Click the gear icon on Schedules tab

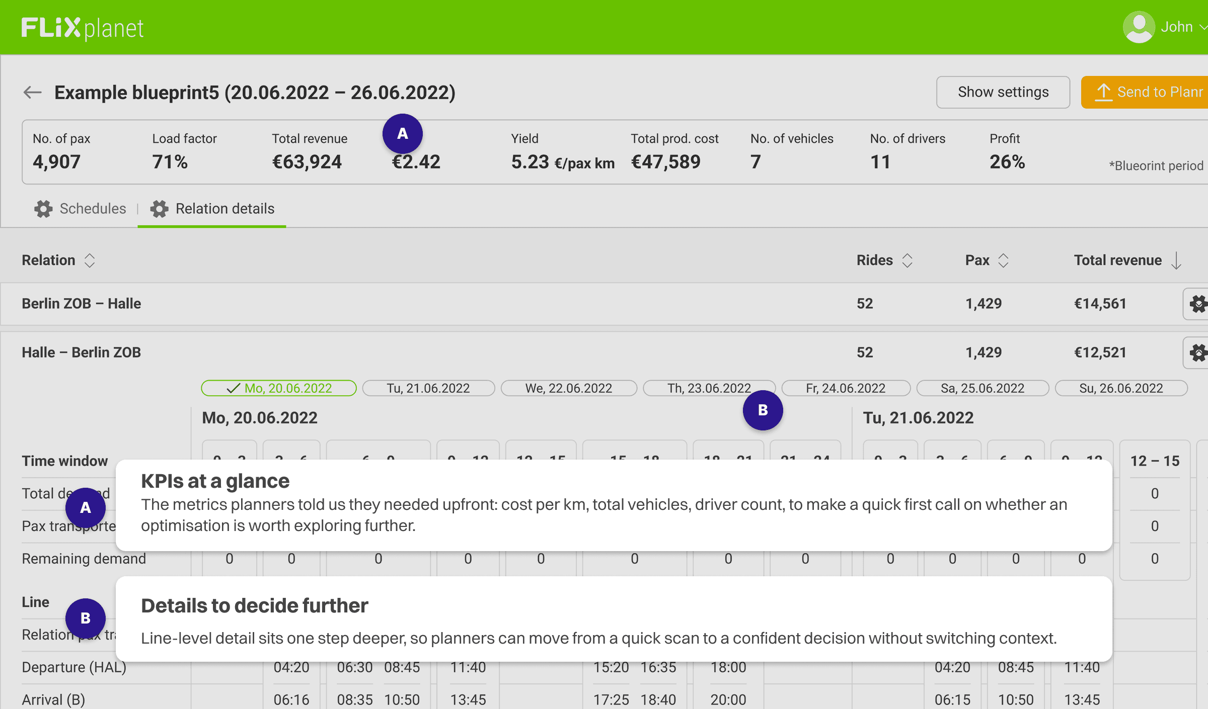[x=43, y=209]
